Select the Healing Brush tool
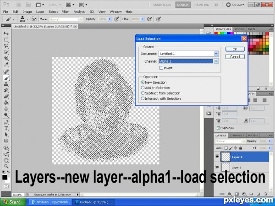The width and height of the screenshot is (275, 206). coord(6,71)
